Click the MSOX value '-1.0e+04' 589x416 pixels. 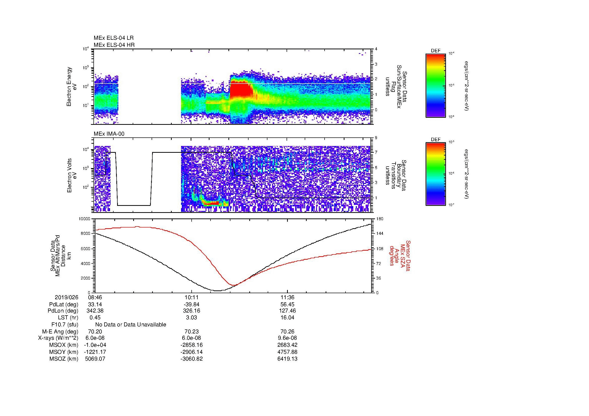tap(95, 345)
